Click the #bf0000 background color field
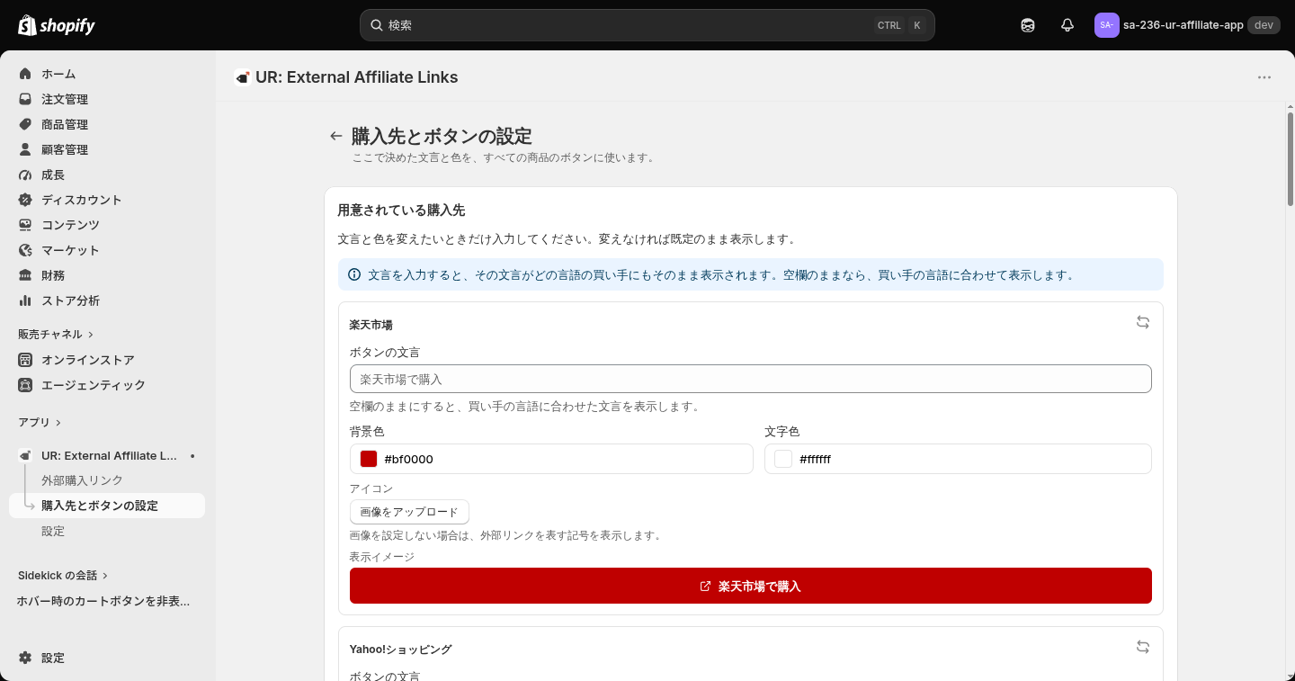This screenshot has width=1295, height=681. tap(551, 459)
